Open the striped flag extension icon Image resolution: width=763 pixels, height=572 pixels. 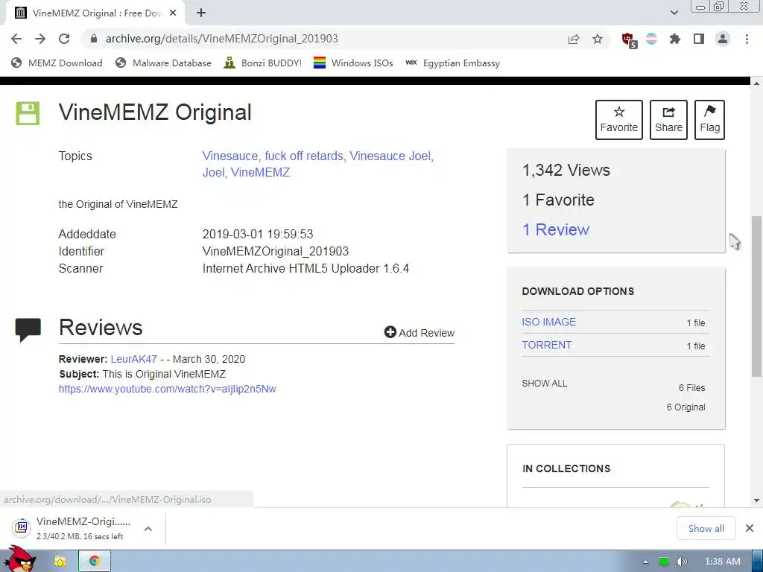tap(651, 39)
